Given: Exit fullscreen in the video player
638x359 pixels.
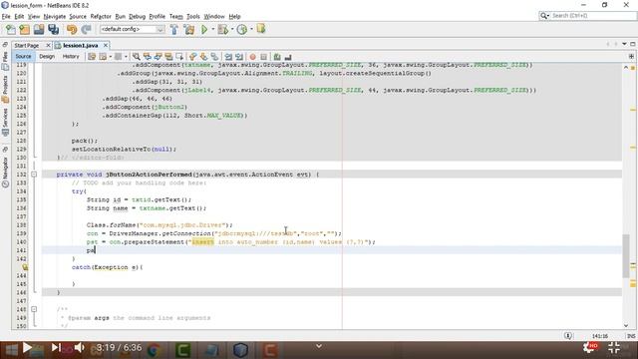Looking at the screenshot, I should pyautogui.click(x=614, y=347).
